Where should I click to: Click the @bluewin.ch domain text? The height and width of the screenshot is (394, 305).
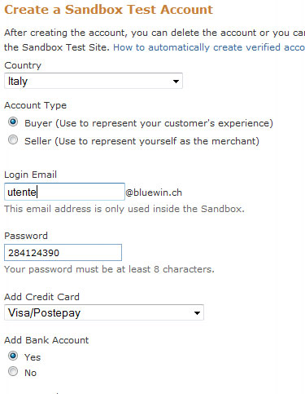click(154, 193)
